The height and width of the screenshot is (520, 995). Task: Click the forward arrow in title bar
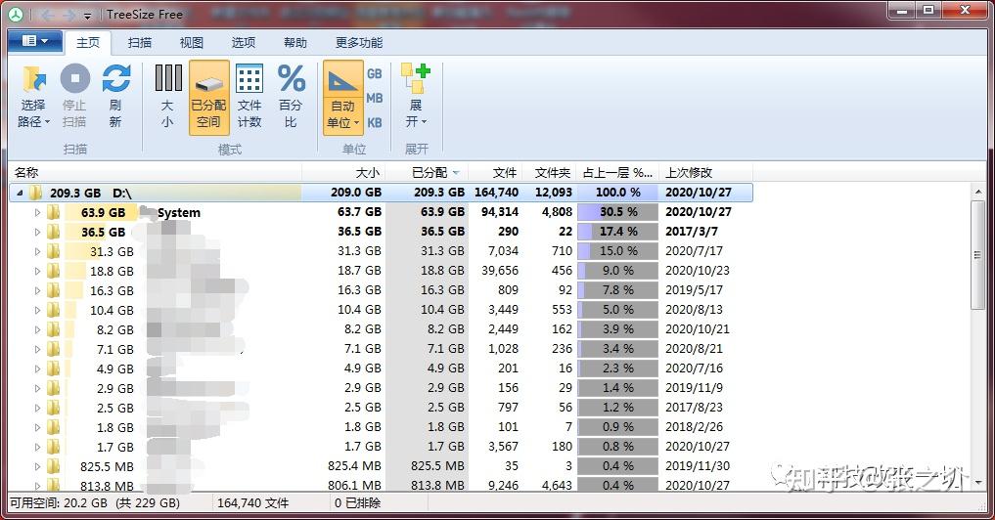[x=68, y=15]
